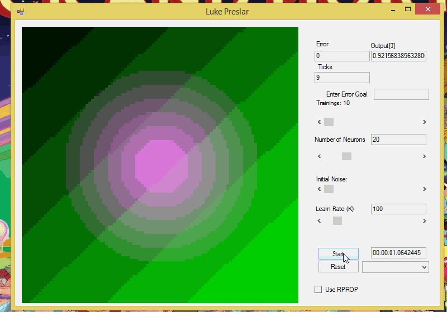Minimize the Luke Preslar window
Image resolution: width=447 pixels, height=312 pixels.
click(393, 10)
